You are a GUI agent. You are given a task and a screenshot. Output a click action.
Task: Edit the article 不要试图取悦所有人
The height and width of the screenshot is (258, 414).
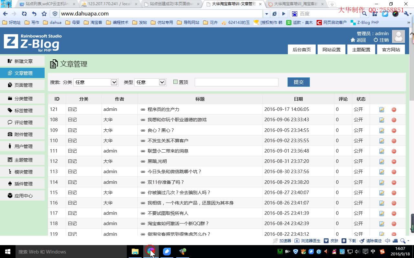click(x=382, y=213)
